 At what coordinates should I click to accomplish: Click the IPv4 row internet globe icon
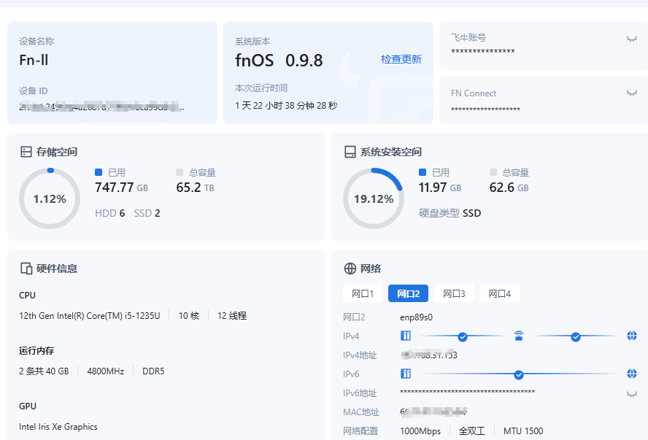point(632,336)
